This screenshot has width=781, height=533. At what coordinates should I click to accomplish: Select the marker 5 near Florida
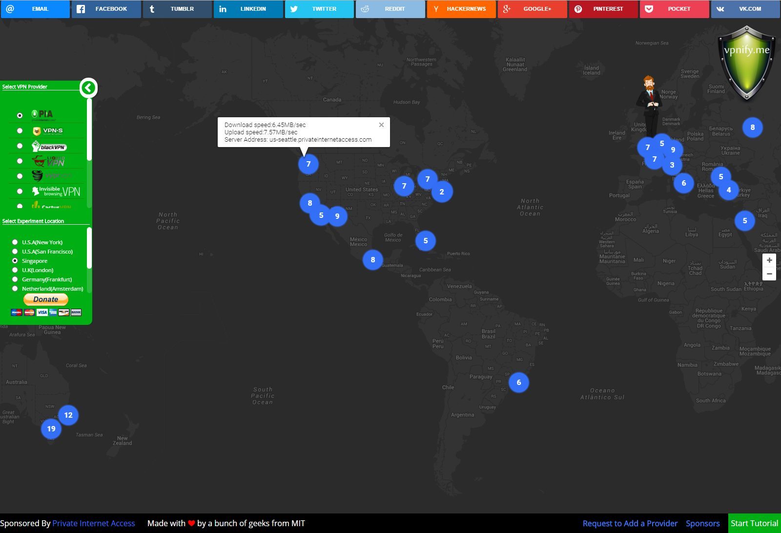(426, 240)
